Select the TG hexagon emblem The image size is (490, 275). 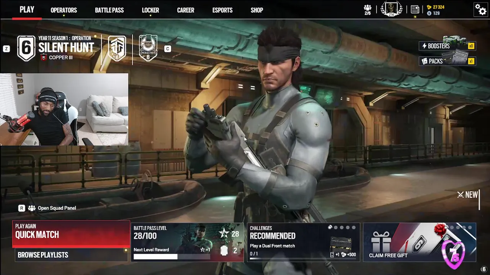[x=117, y=49]
